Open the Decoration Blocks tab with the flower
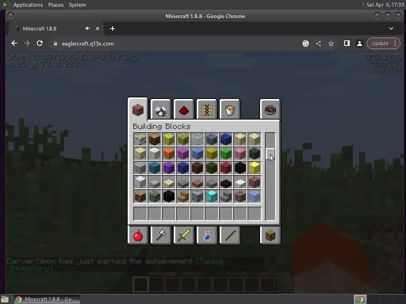The width and height of the screenshot is (406, 304). [x=161, y=110]
